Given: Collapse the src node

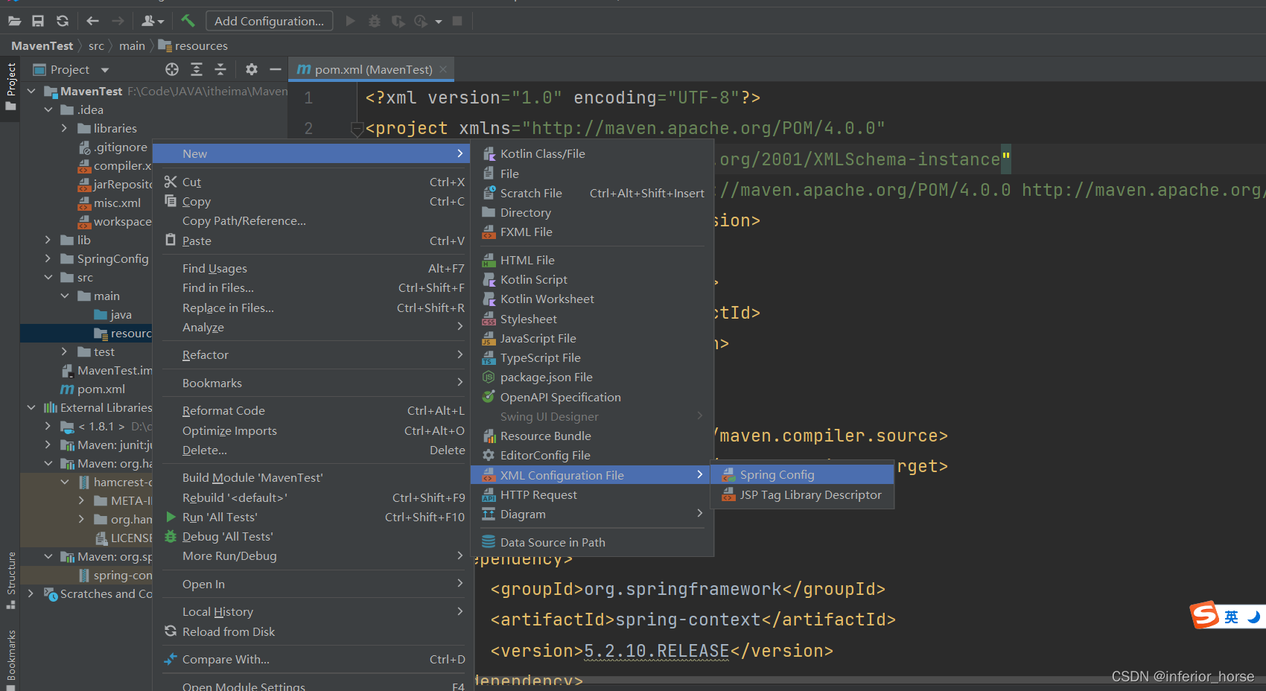Looking at the screenshot, I should click(x=48, y=277).
